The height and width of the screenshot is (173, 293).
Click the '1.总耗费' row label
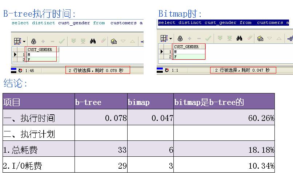[x=20, y=150]
